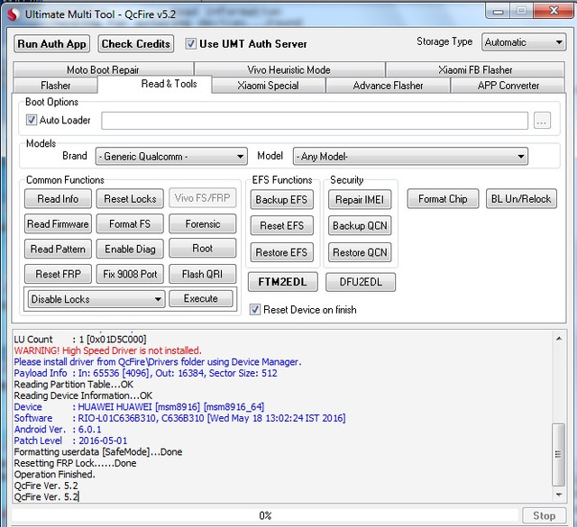The image size is (577, 527).
Task: Click the 'Reading Device Information...OK' log line
Action: 83,395
